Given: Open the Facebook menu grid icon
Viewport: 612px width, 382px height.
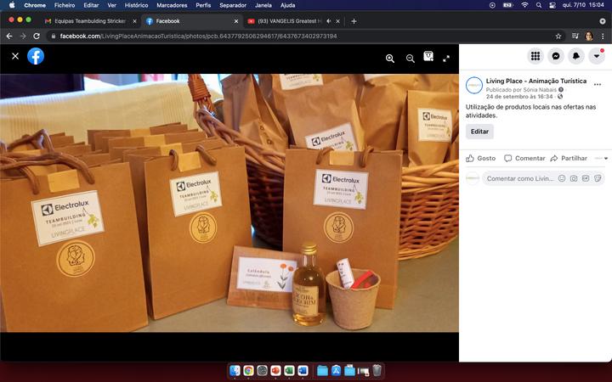Looking at the screenshot, I should pyautogui.click(x=535, y=56).
